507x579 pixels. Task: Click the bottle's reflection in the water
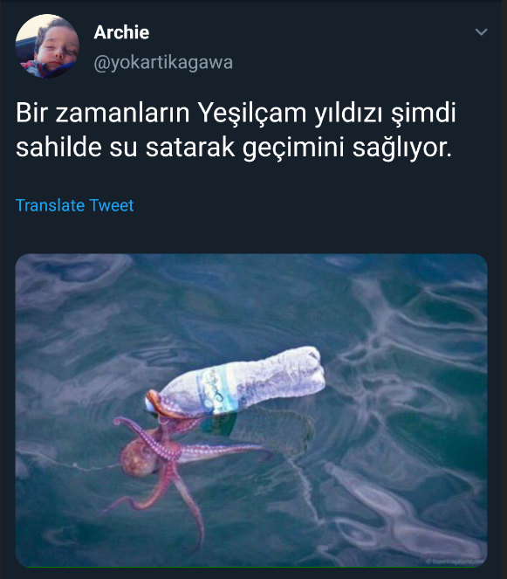pyautogui.click(x=258, y=428)
